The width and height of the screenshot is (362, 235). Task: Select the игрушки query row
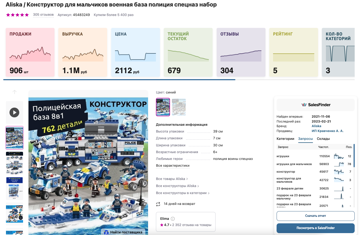tap(315, 156)
